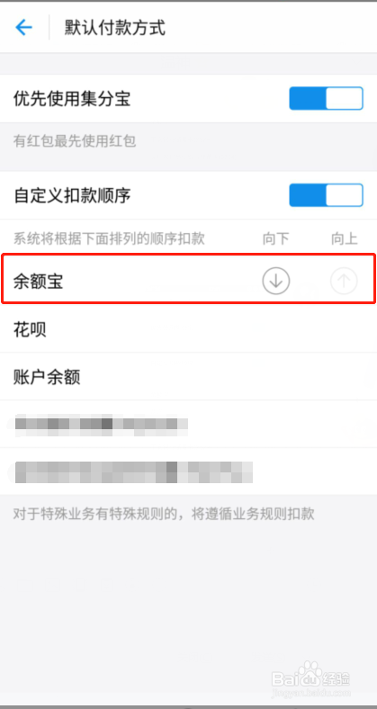Disable the 自定义扣款顺序 switch
Viewport: 377px width, 709px height.
326,195
